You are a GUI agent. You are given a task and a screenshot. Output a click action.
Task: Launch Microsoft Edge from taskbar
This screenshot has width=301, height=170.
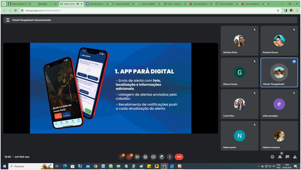tap(65, 166)
